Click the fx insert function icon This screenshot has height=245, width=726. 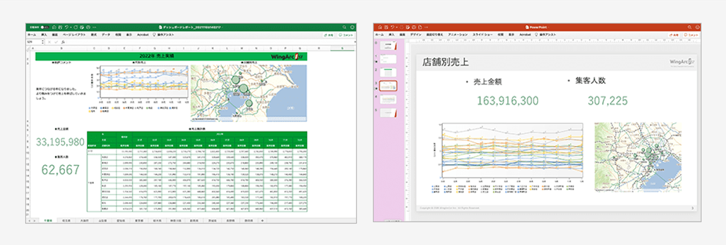[x=63, y=42]
